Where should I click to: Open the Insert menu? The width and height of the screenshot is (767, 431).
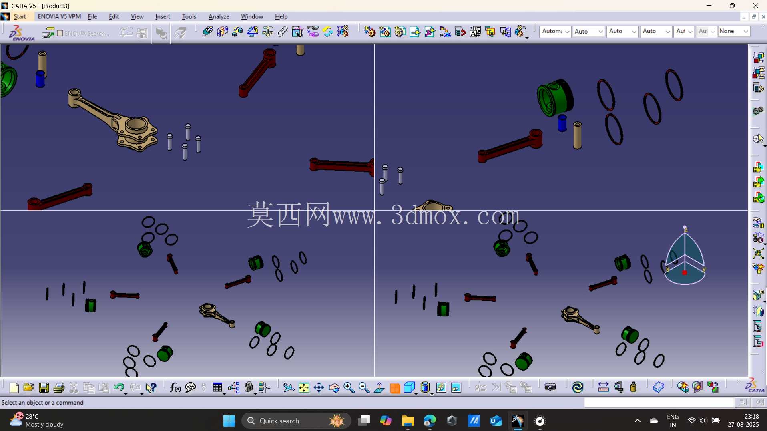[163, 16]
